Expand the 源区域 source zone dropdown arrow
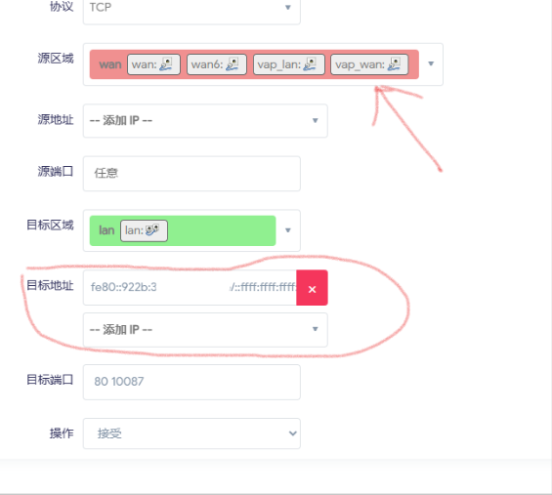The width and height of the screenshot is (552, 495). coord(431,64)
